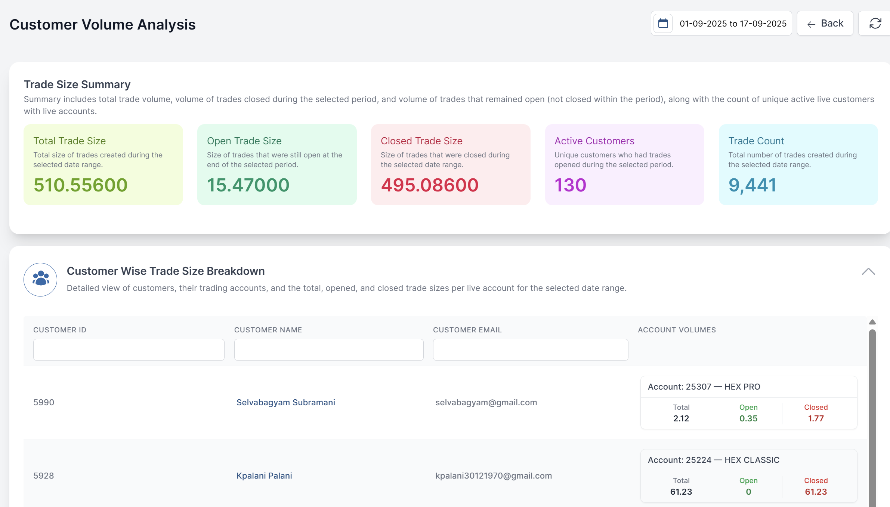Screen dimensions: 890x507
Task: Open customer Kpalani Palani
Action: click(264, 476)
